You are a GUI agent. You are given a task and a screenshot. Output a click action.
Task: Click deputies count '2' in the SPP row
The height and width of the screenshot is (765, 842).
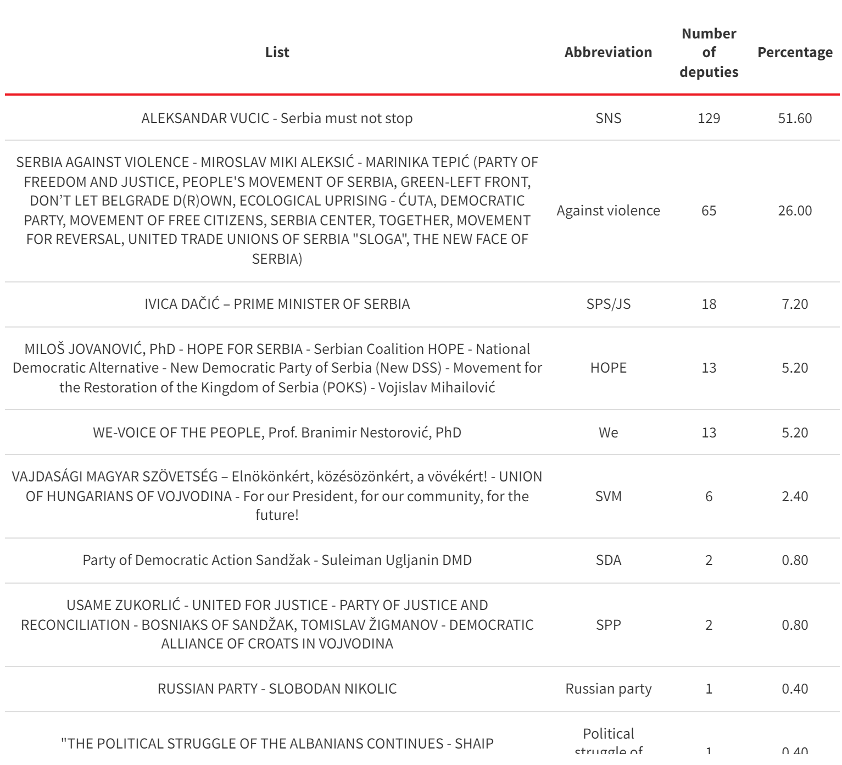(709, 625)
